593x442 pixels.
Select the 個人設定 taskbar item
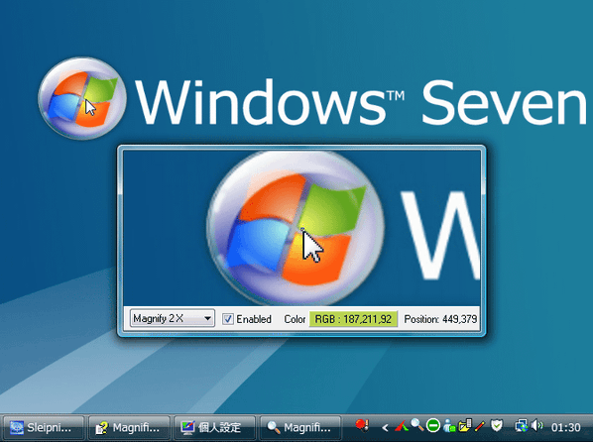pos(214,428)
